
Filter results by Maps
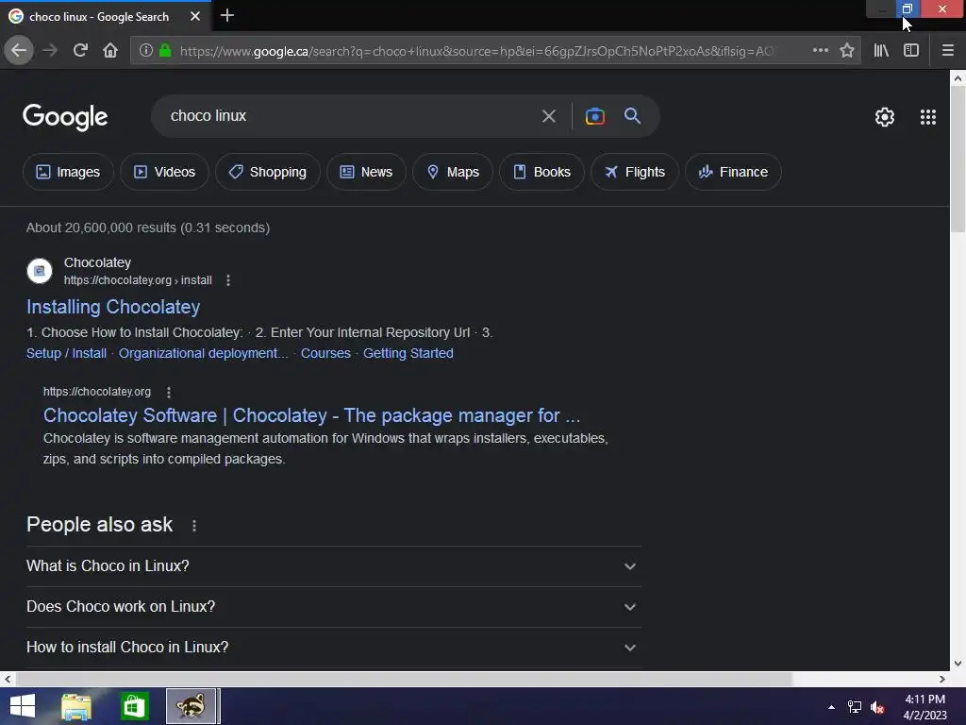pyautogui.click(x=452, y=172)
